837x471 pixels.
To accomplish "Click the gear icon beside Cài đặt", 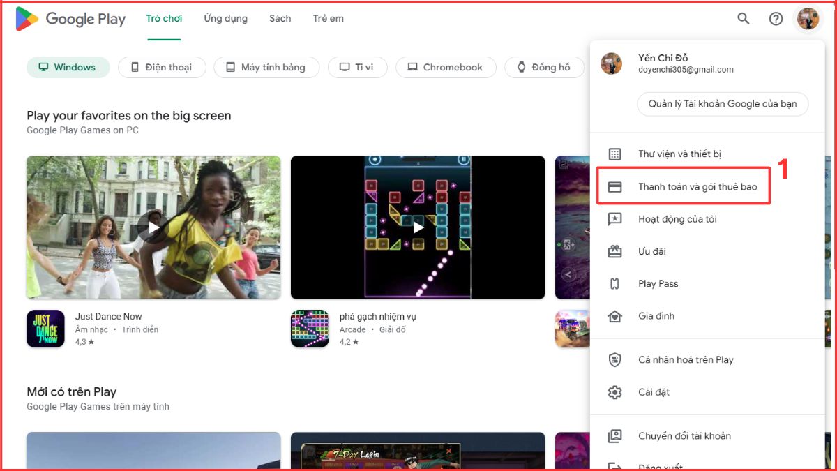I will [x=614, y=392].
